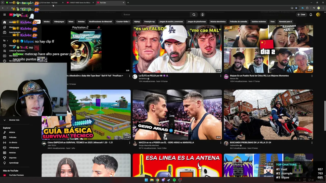Select Juegos de plataformas chip
The height and width of the screenshot is (183, 326).
tap(197, 22)
